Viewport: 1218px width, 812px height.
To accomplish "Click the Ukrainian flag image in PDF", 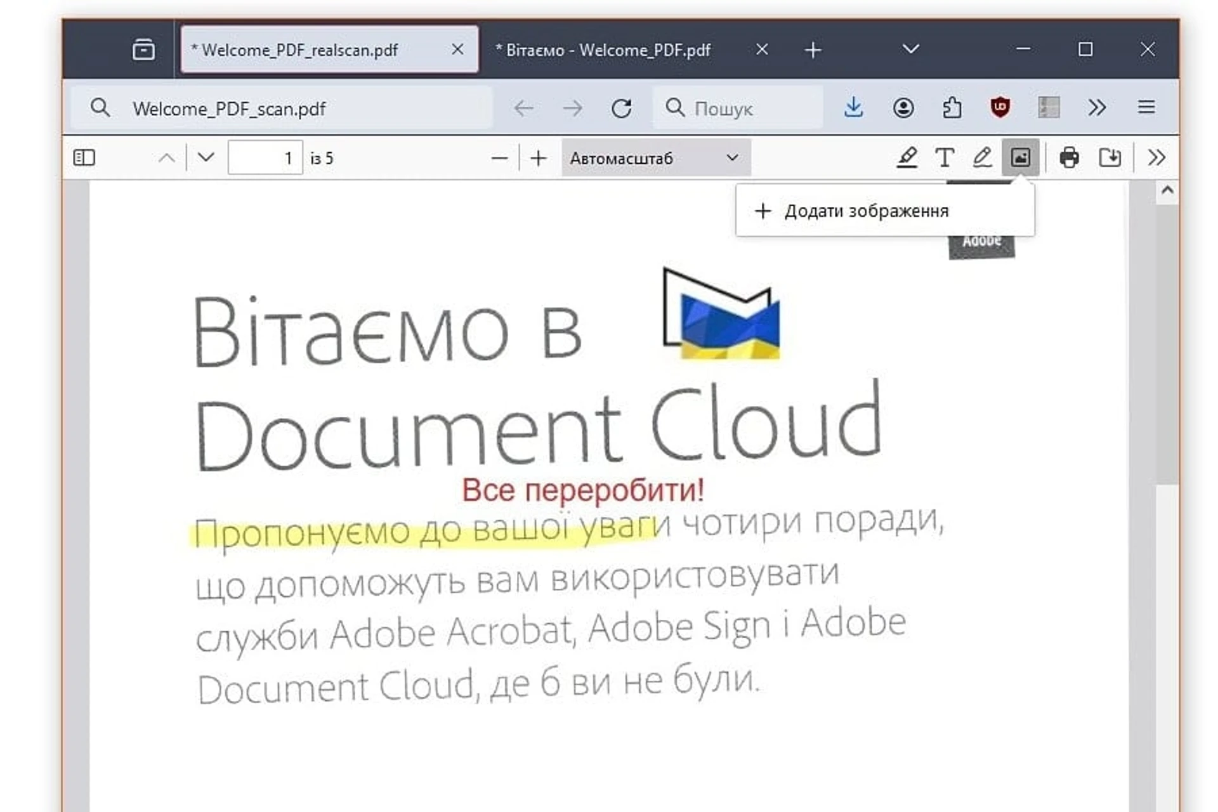I will click(722, 314).
